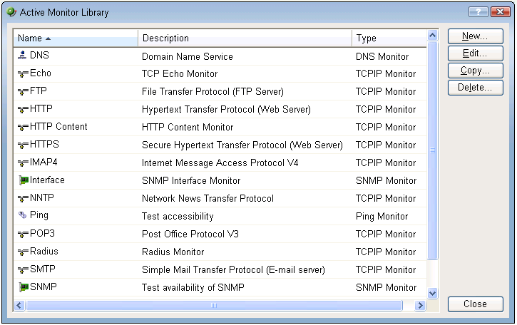Select the IMAP4 monitor name

coord(43,162)
